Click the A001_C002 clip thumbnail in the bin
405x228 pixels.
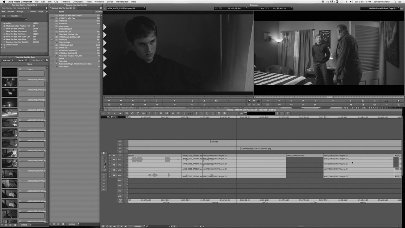10,82
